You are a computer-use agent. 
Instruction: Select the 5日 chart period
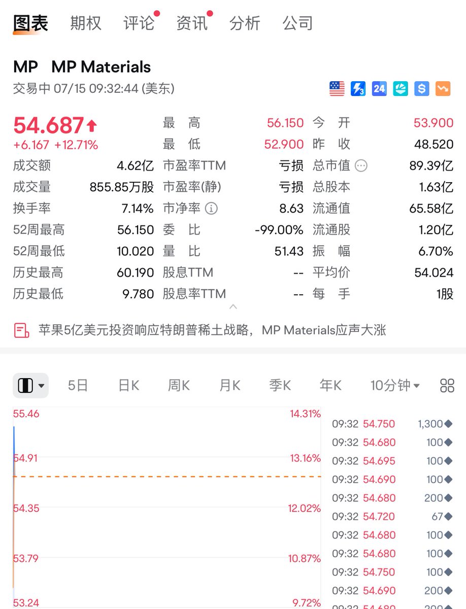point(78,385)
